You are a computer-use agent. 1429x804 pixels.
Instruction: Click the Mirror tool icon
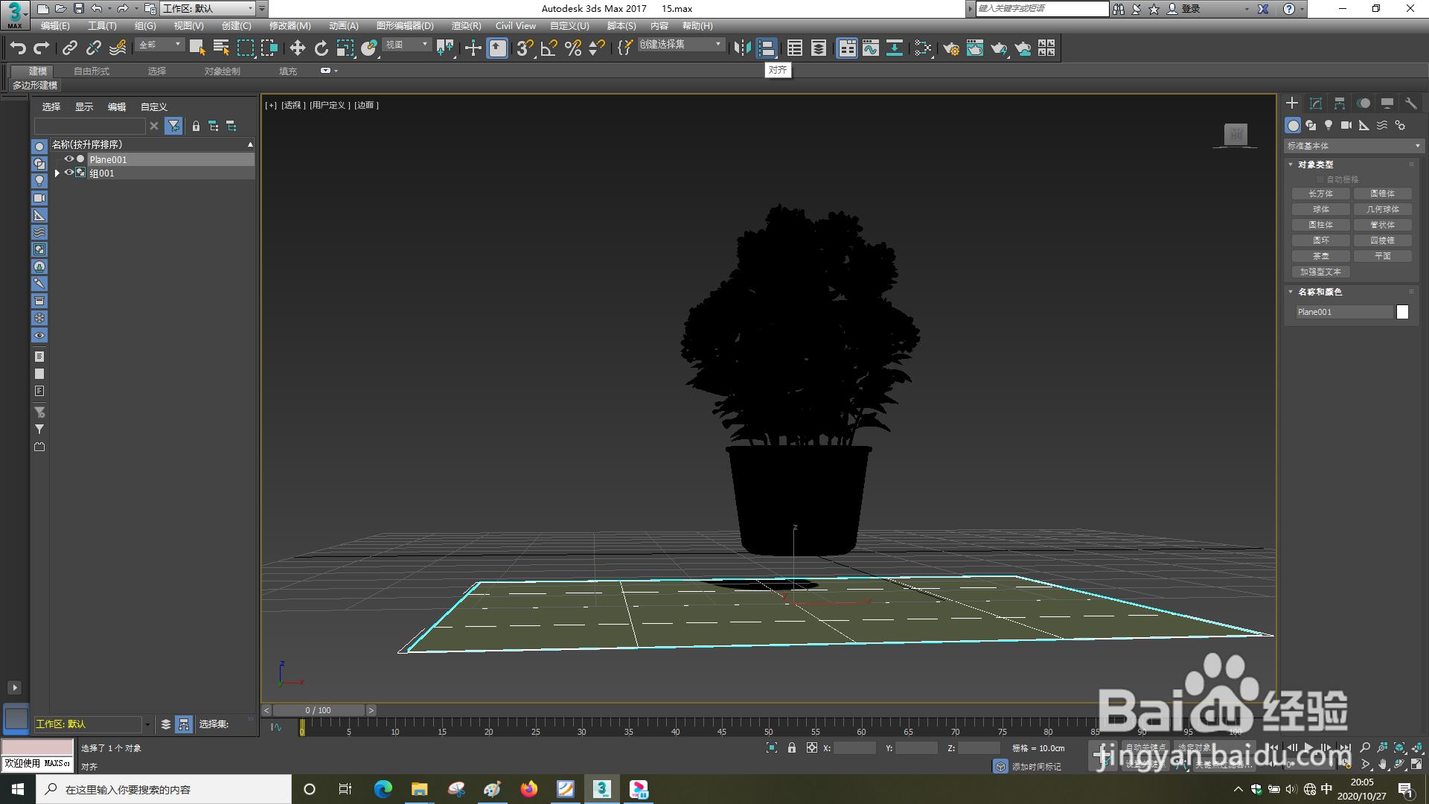(741, 48)
